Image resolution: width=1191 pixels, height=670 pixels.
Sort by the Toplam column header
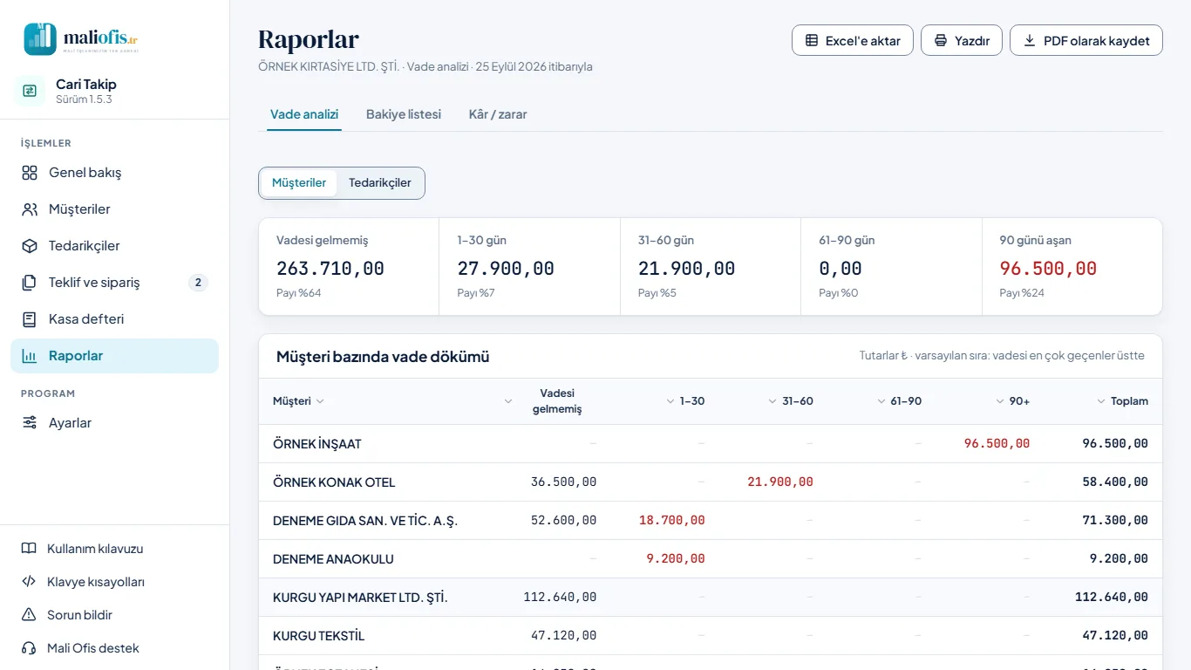click(1122, 401)
